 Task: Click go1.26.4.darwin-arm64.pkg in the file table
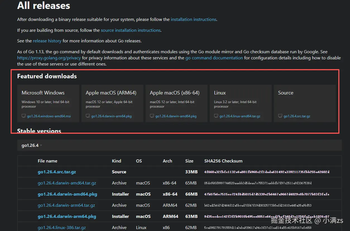point(67,217)
